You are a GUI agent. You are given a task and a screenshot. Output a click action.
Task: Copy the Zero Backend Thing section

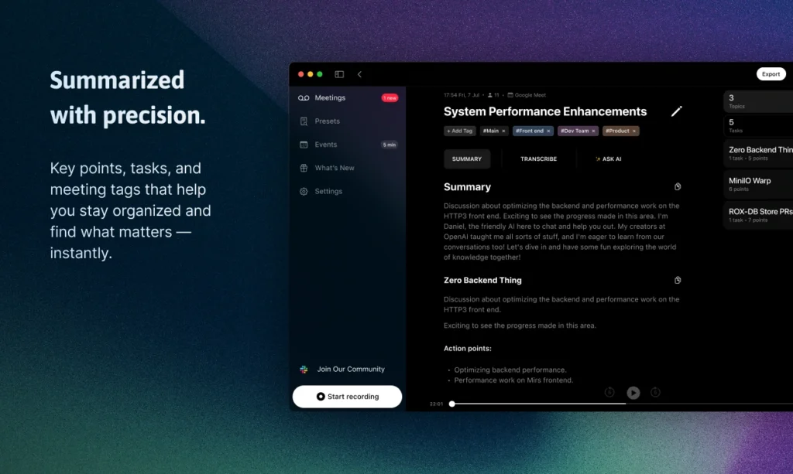click(677, 280)
